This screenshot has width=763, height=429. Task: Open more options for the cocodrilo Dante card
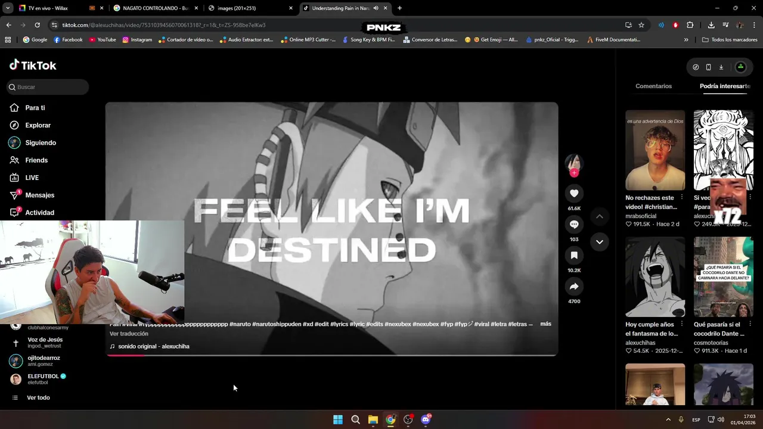[750, 324]
